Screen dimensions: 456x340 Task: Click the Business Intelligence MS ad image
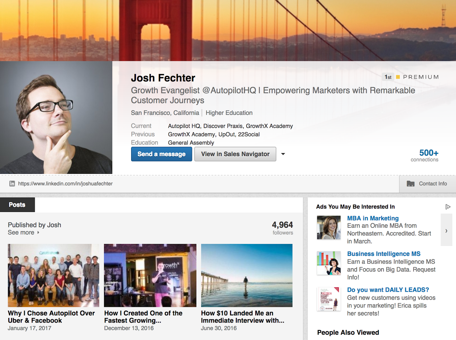(x=329, y=263)
